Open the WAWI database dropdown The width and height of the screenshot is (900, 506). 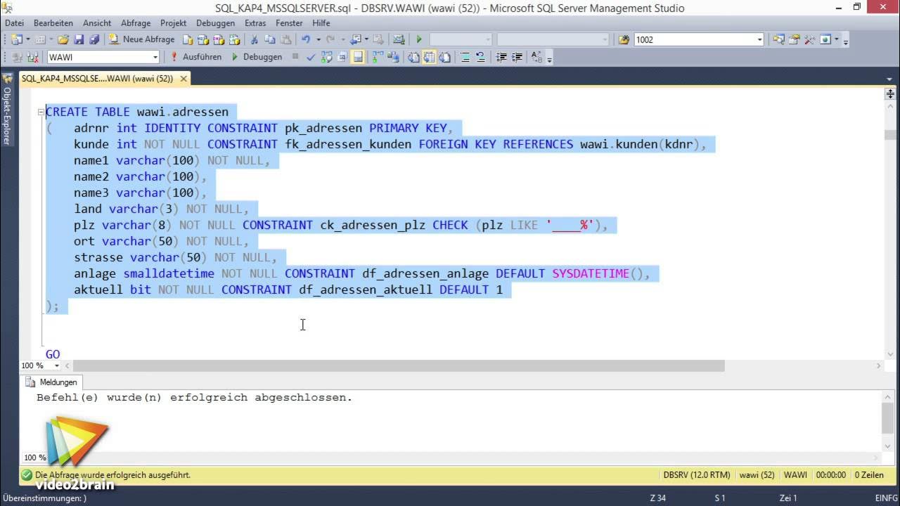point(155,57)
